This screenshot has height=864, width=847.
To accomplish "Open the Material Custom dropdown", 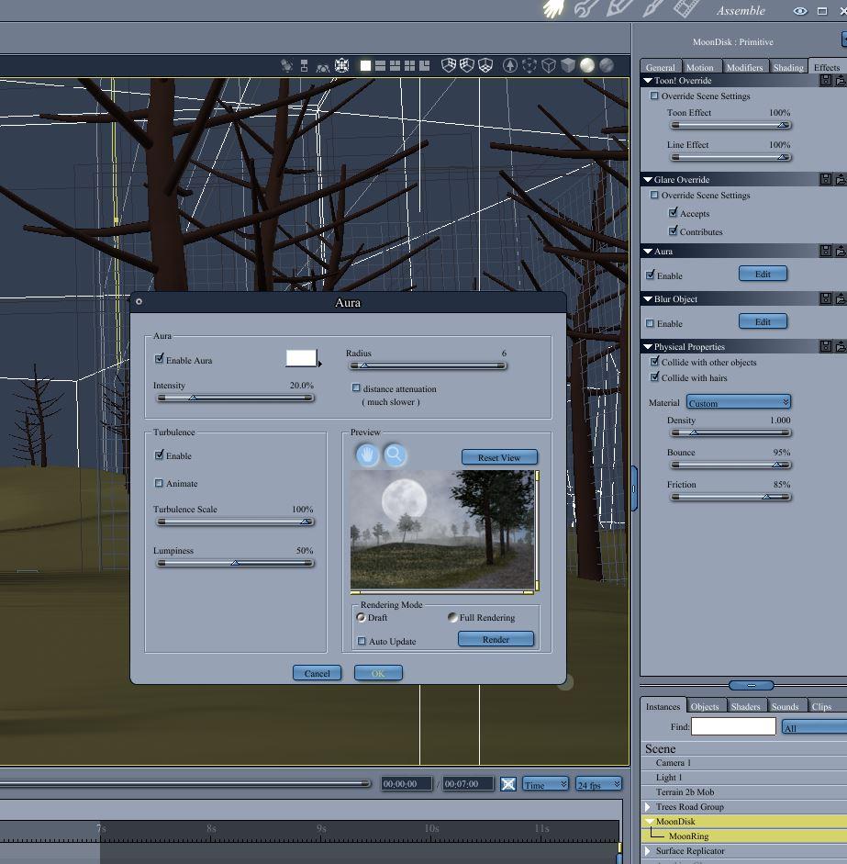I will tap(739, 401).
